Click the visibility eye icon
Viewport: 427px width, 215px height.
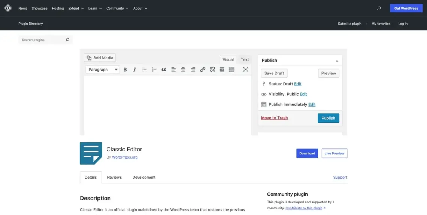coord(264,94)
